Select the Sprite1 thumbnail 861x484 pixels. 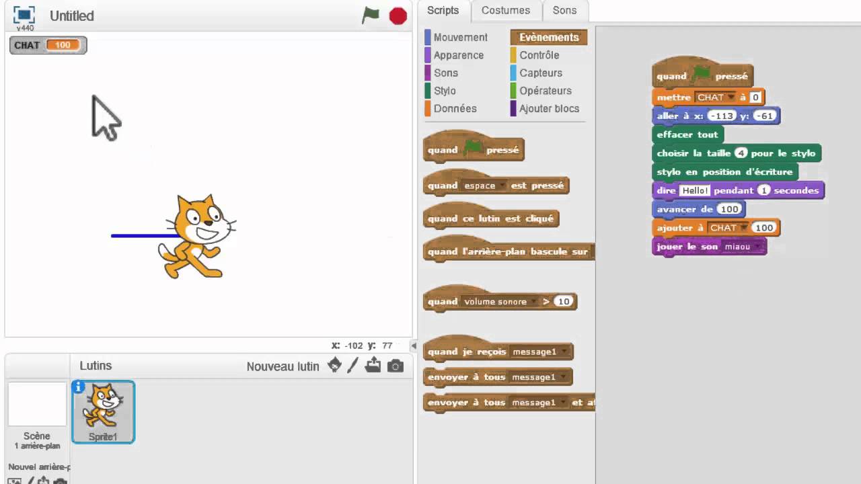click(x=104, y=411)
